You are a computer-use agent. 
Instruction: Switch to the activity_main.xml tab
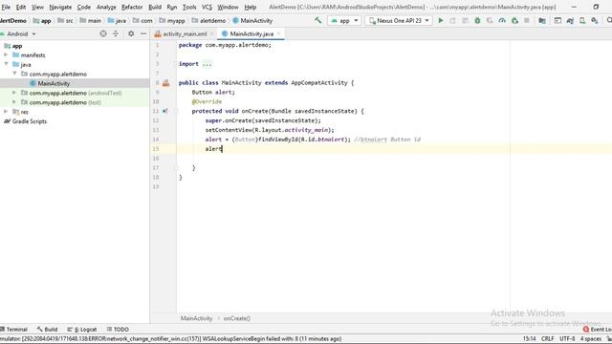185,34
